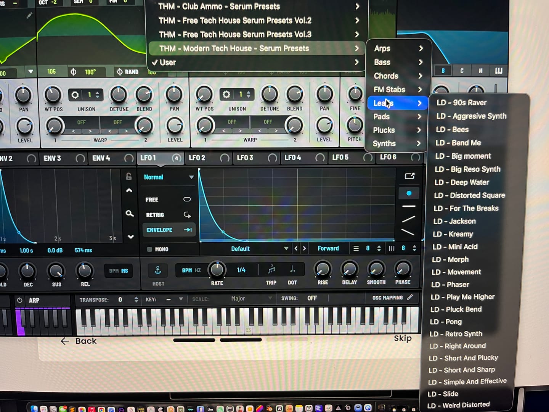Enable the triplet note icon
This screenshot has height=412, width=549.
coord(271,270)
